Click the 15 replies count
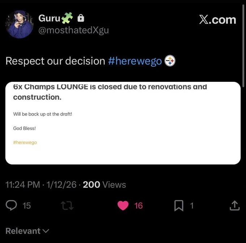Viewport: 246px width, 243px height. 27,206
